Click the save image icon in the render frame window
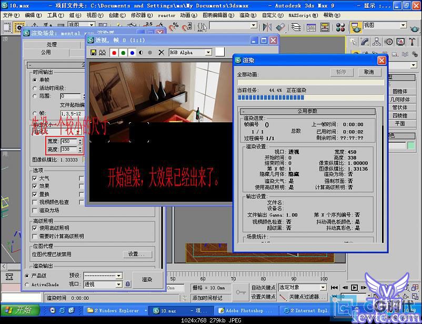422x324 pixels. [x=93, y=53]
